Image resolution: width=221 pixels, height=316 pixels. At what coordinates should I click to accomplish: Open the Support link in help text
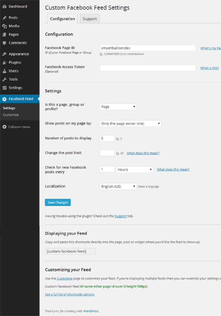[x=120, y=216]
